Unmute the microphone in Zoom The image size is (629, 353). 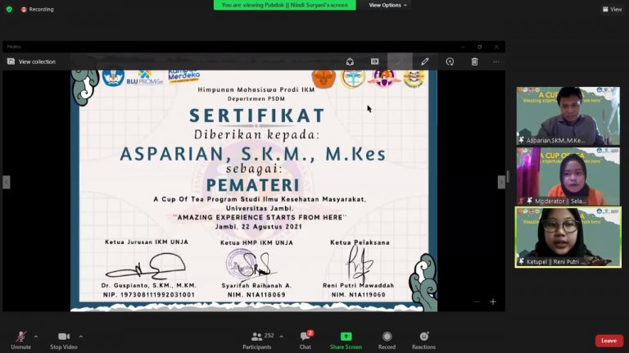[20, 340]
